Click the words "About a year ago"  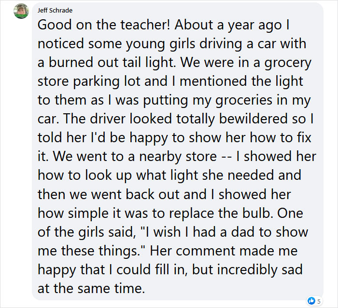click(x=228, y=25)
